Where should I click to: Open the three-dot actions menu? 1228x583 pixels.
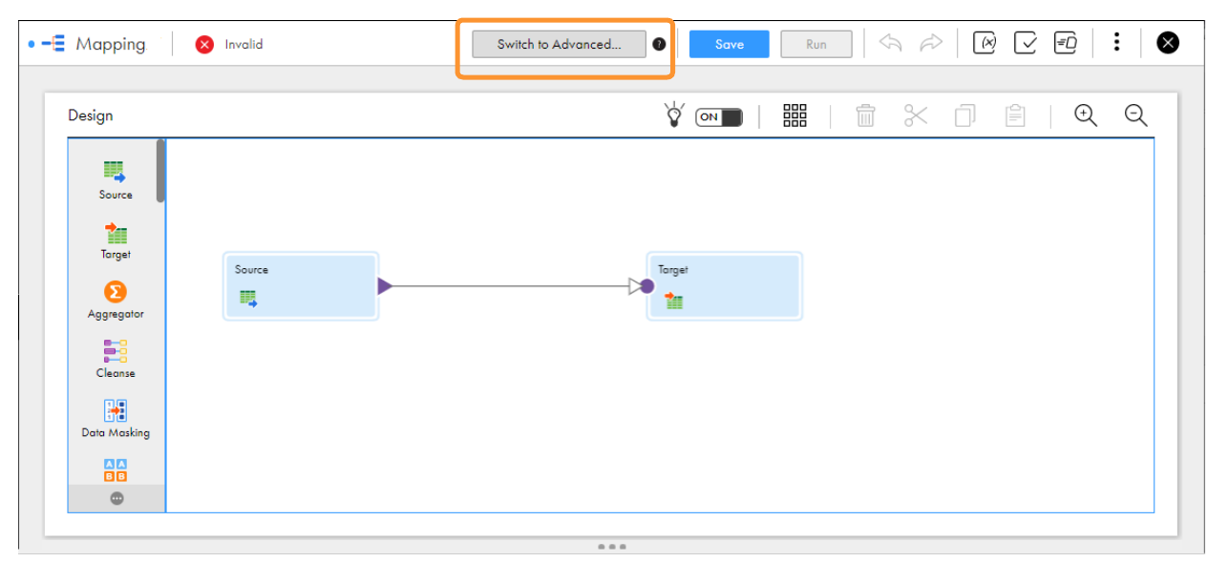(1116, 42)
